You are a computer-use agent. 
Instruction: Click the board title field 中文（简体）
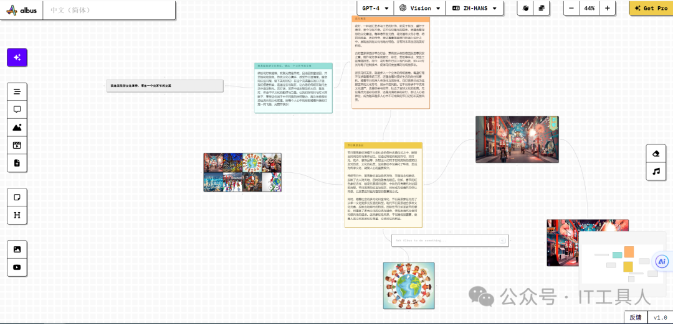109,10
